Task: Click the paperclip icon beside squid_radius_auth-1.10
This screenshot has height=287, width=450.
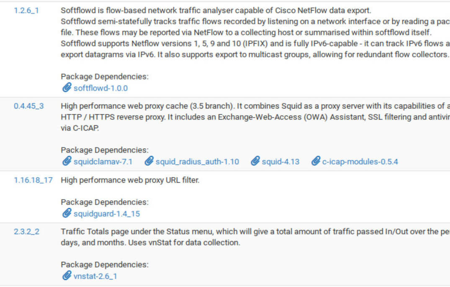Action: pyautogui.click(x=149, y=161)
